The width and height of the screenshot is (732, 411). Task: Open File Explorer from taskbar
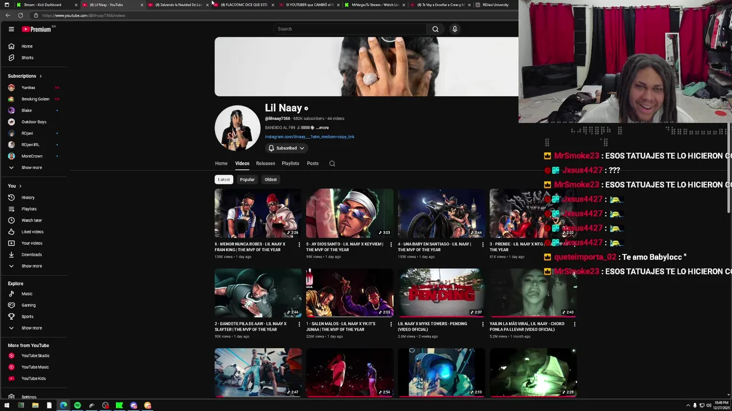click(x=35, y=405)
